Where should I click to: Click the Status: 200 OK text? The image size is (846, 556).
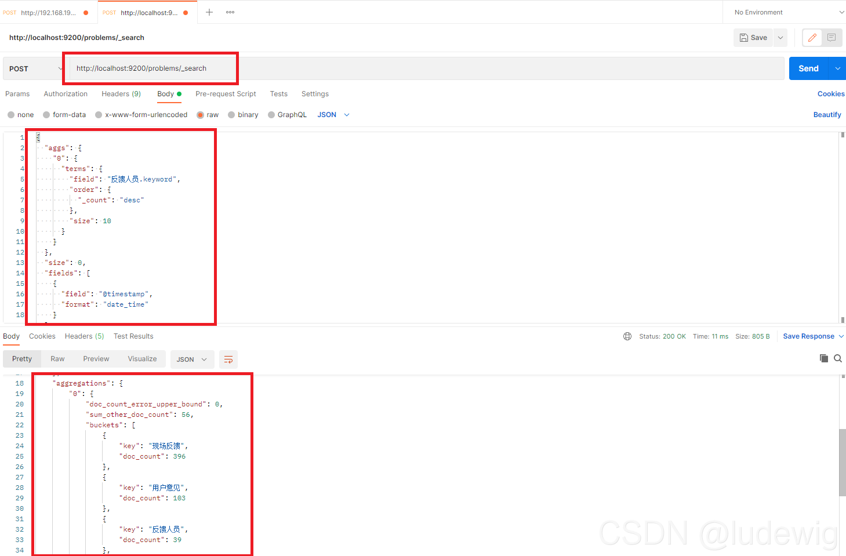coord(662,336)
